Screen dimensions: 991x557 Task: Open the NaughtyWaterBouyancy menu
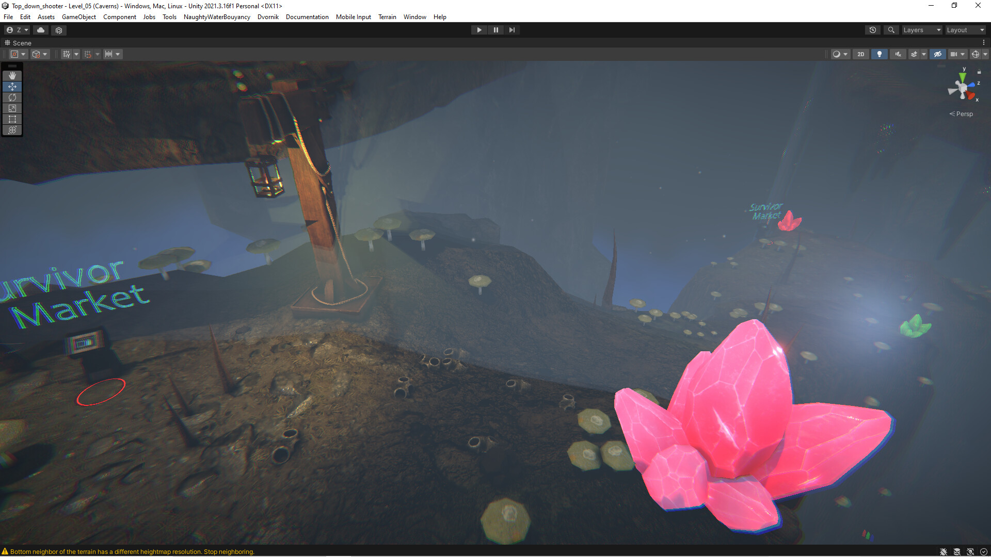click(217, 17)
